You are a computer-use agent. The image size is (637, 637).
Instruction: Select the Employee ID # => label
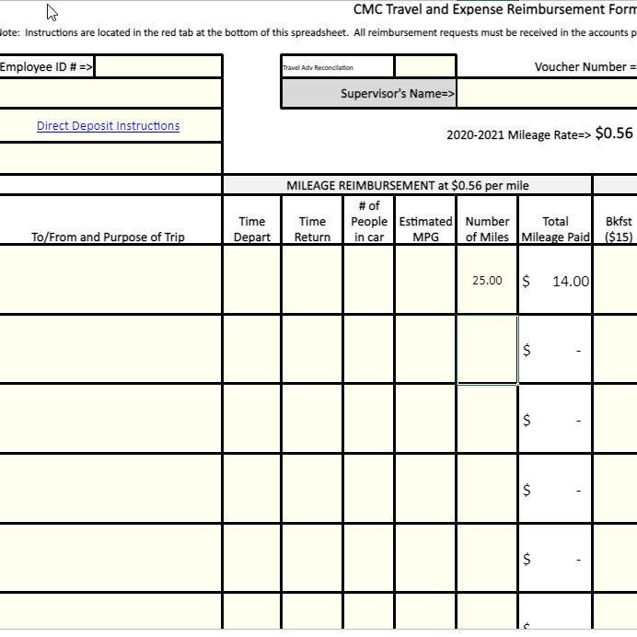[46, 66]
